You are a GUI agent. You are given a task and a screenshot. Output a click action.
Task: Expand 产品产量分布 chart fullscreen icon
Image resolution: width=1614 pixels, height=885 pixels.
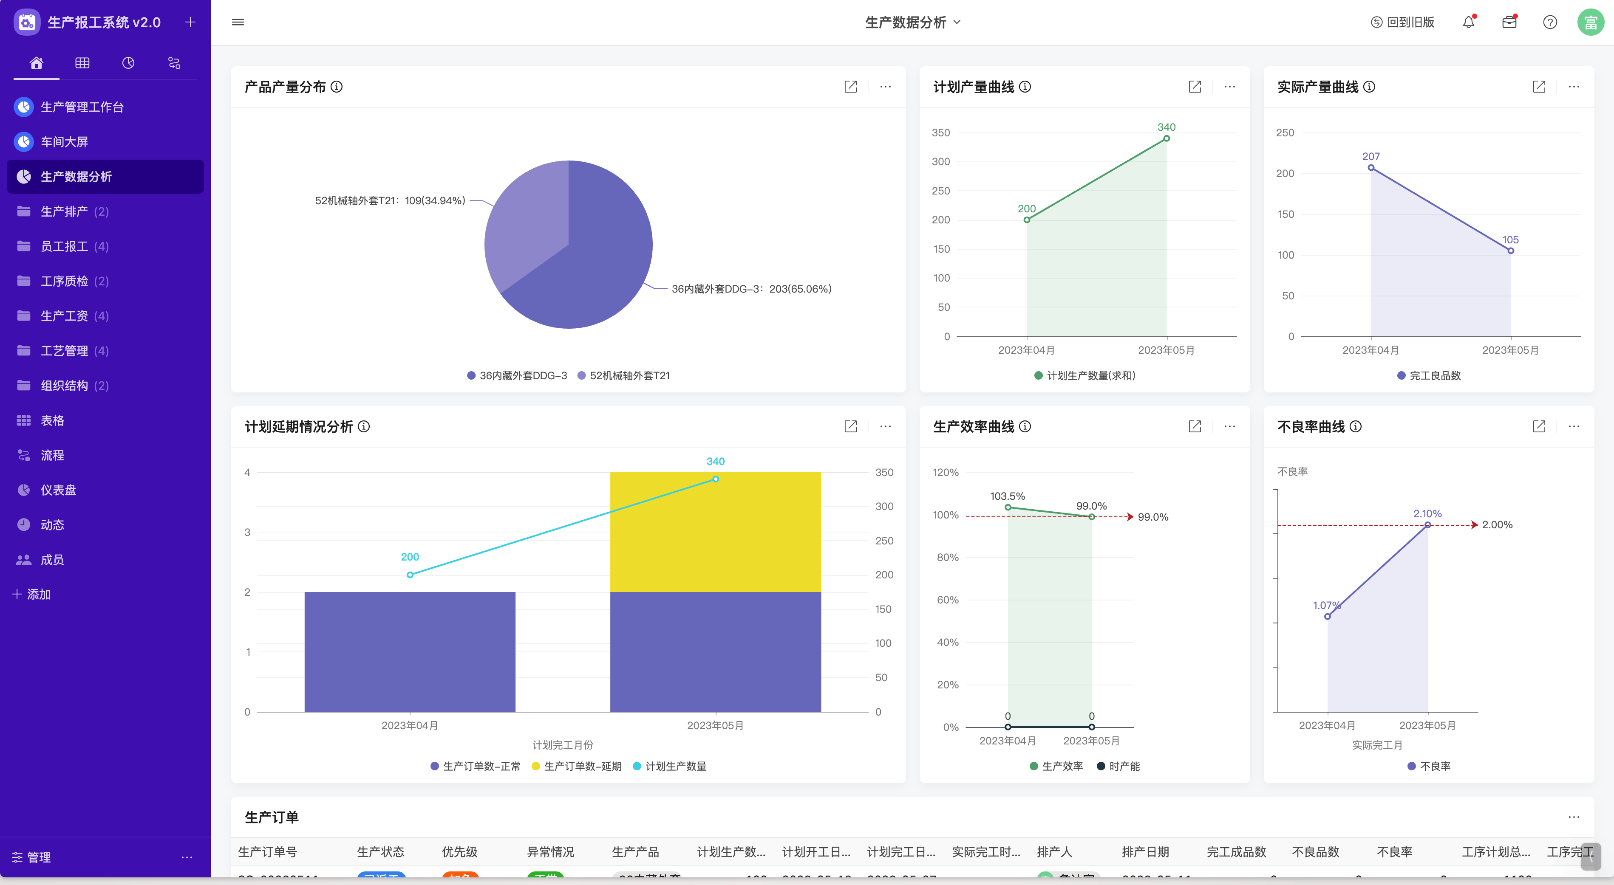point(850,87)
